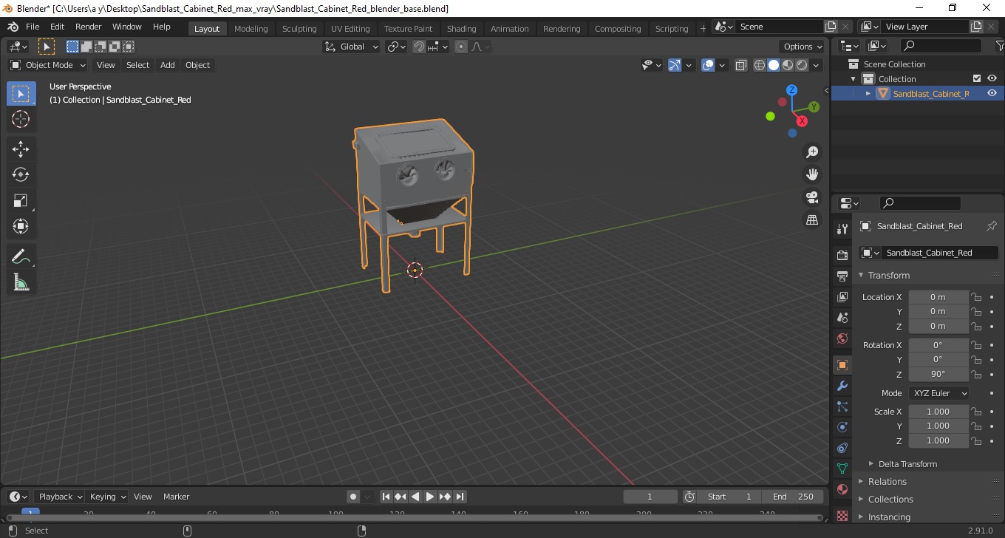The image size is (1005, 538).
Task: Open the View Layer properties tab
Action: point(842,296)
